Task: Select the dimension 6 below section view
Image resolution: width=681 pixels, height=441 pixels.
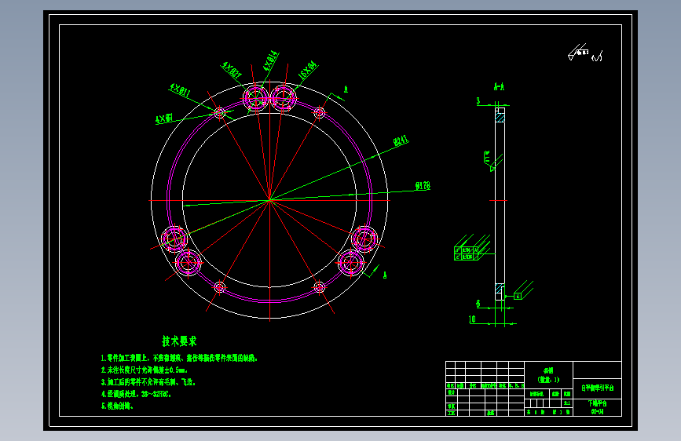Action: pos(478,304)
